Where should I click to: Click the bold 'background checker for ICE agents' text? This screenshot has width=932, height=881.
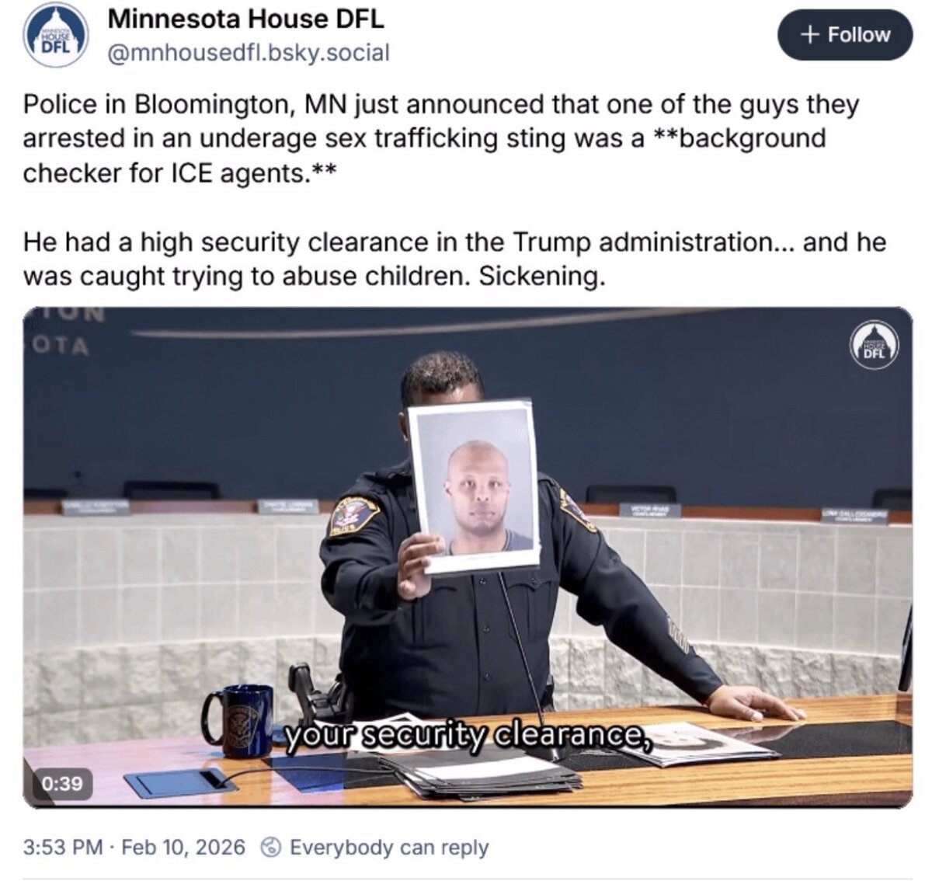coord(424,155)
